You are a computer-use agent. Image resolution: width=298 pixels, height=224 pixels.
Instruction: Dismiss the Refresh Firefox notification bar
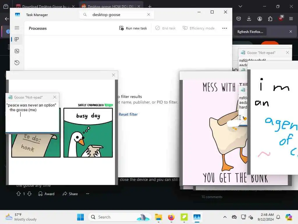tap(291, 32)
